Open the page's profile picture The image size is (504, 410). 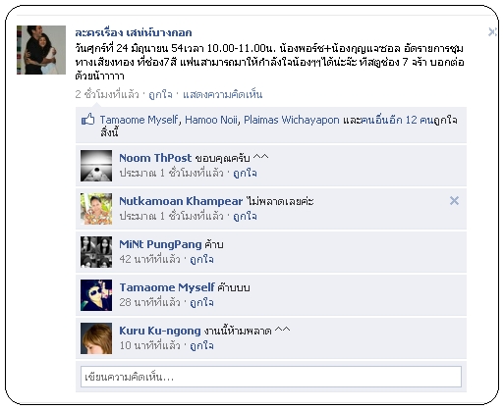[41, 50]
